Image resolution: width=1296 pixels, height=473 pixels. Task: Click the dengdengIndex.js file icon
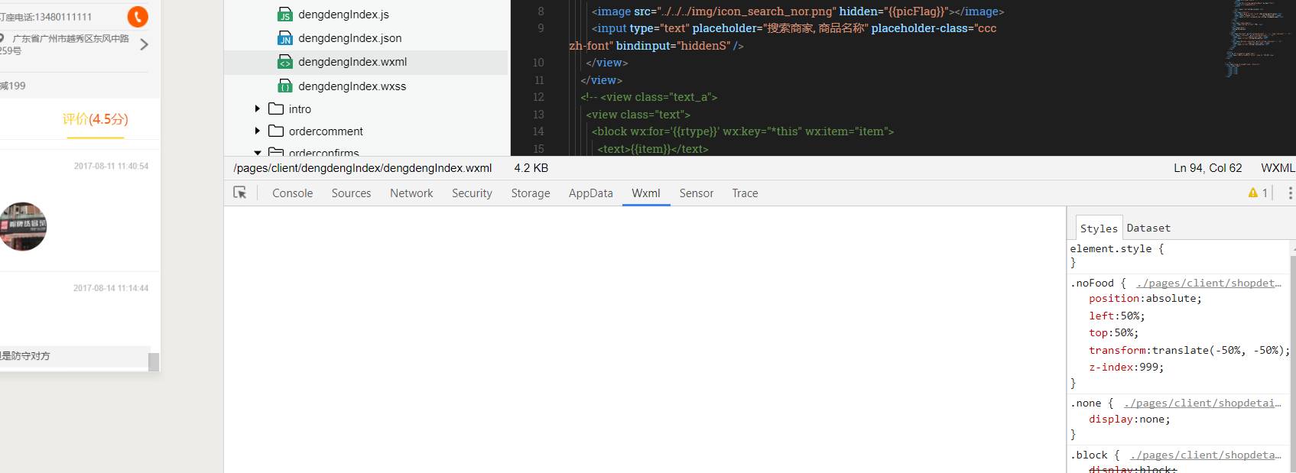(284, 15)
